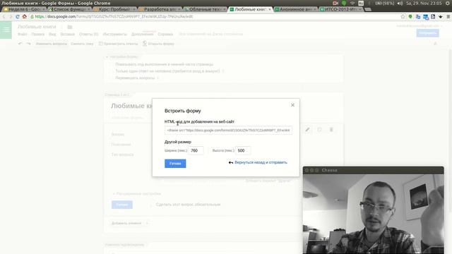Reload the page in Chrome
This screenshot has width=452, height=254.
pos(17,17)
